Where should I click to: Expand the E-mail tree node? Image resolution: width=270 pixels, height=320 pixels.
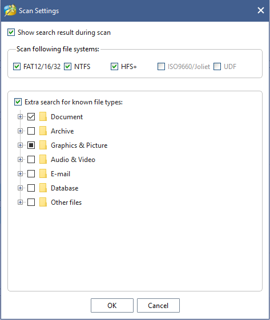(20, 173)
